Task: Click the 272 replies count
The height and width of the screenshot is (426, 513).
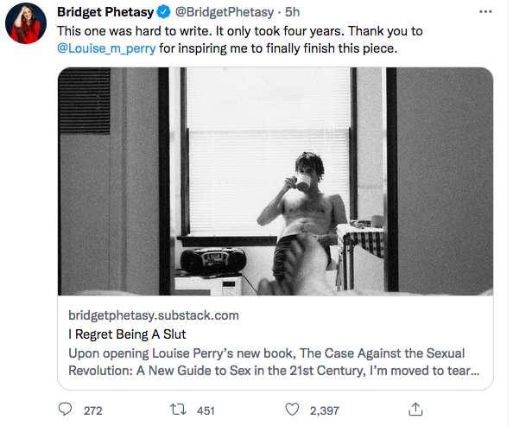Action: pos(93,410)
